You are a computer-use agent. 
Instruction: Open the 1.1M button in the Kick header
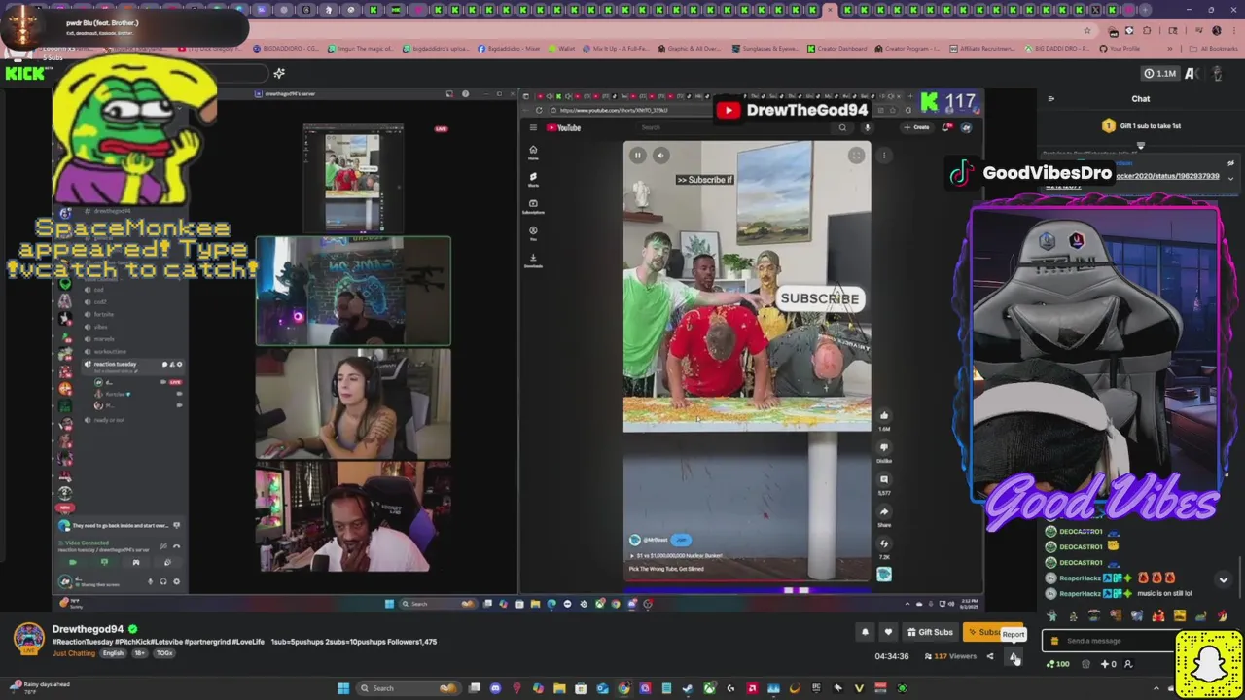click(x=1160, y=74)
